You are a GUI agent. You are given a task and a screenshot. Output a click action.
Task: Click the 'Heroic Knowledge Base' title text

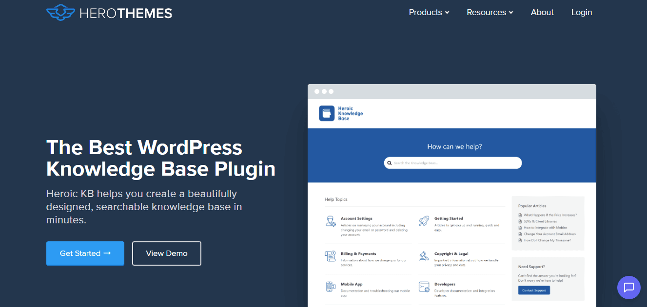350,113
